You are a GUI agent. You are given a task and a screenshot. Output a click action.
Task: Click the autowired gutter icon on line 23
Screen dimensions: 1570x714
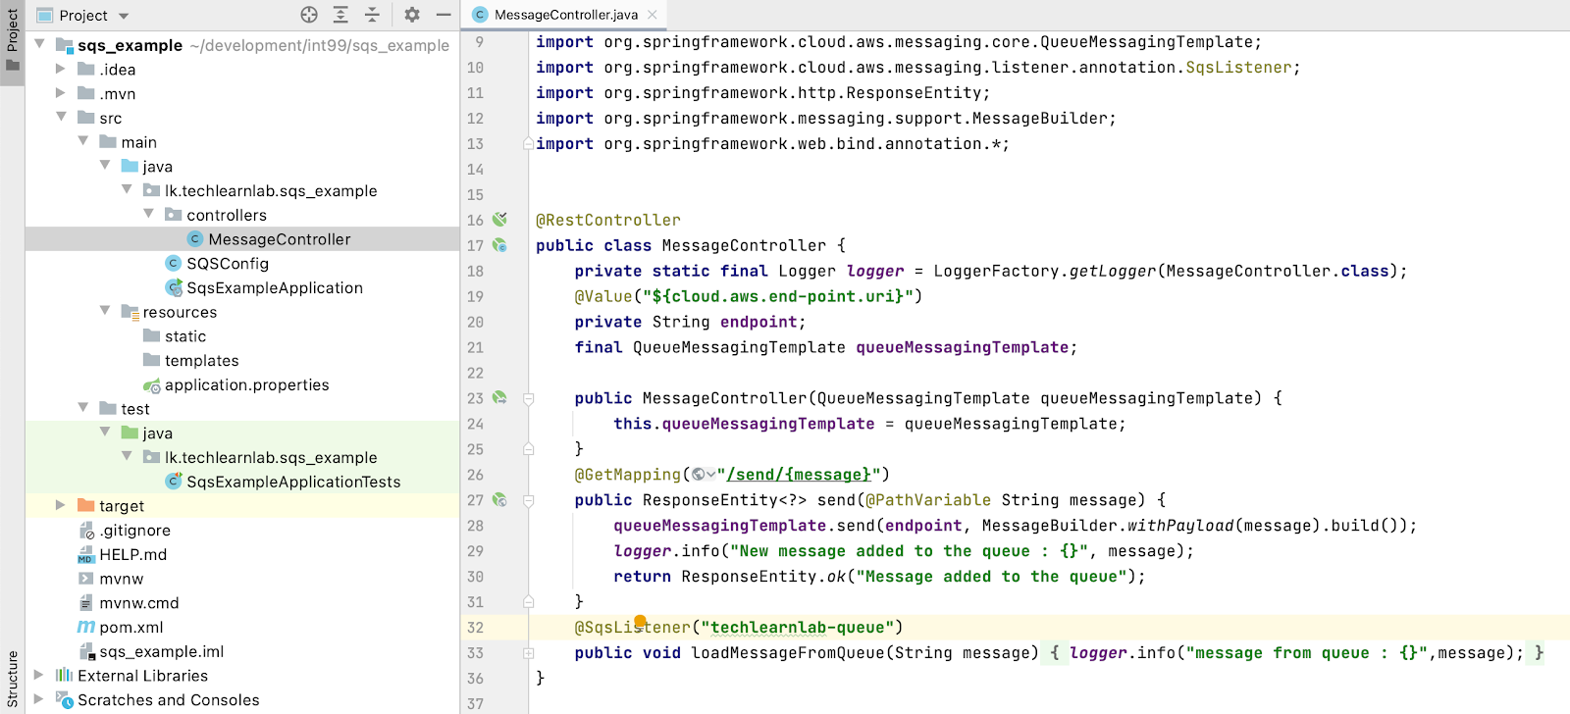[499, 398]
